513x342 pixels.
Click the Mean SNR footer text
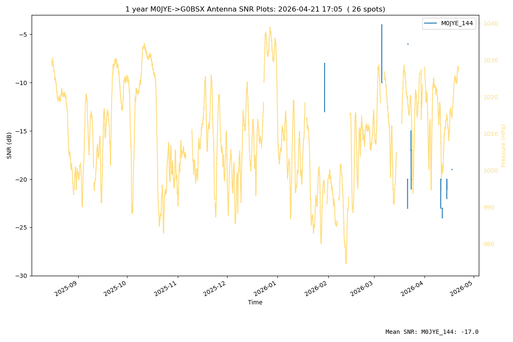coord(432,332)
